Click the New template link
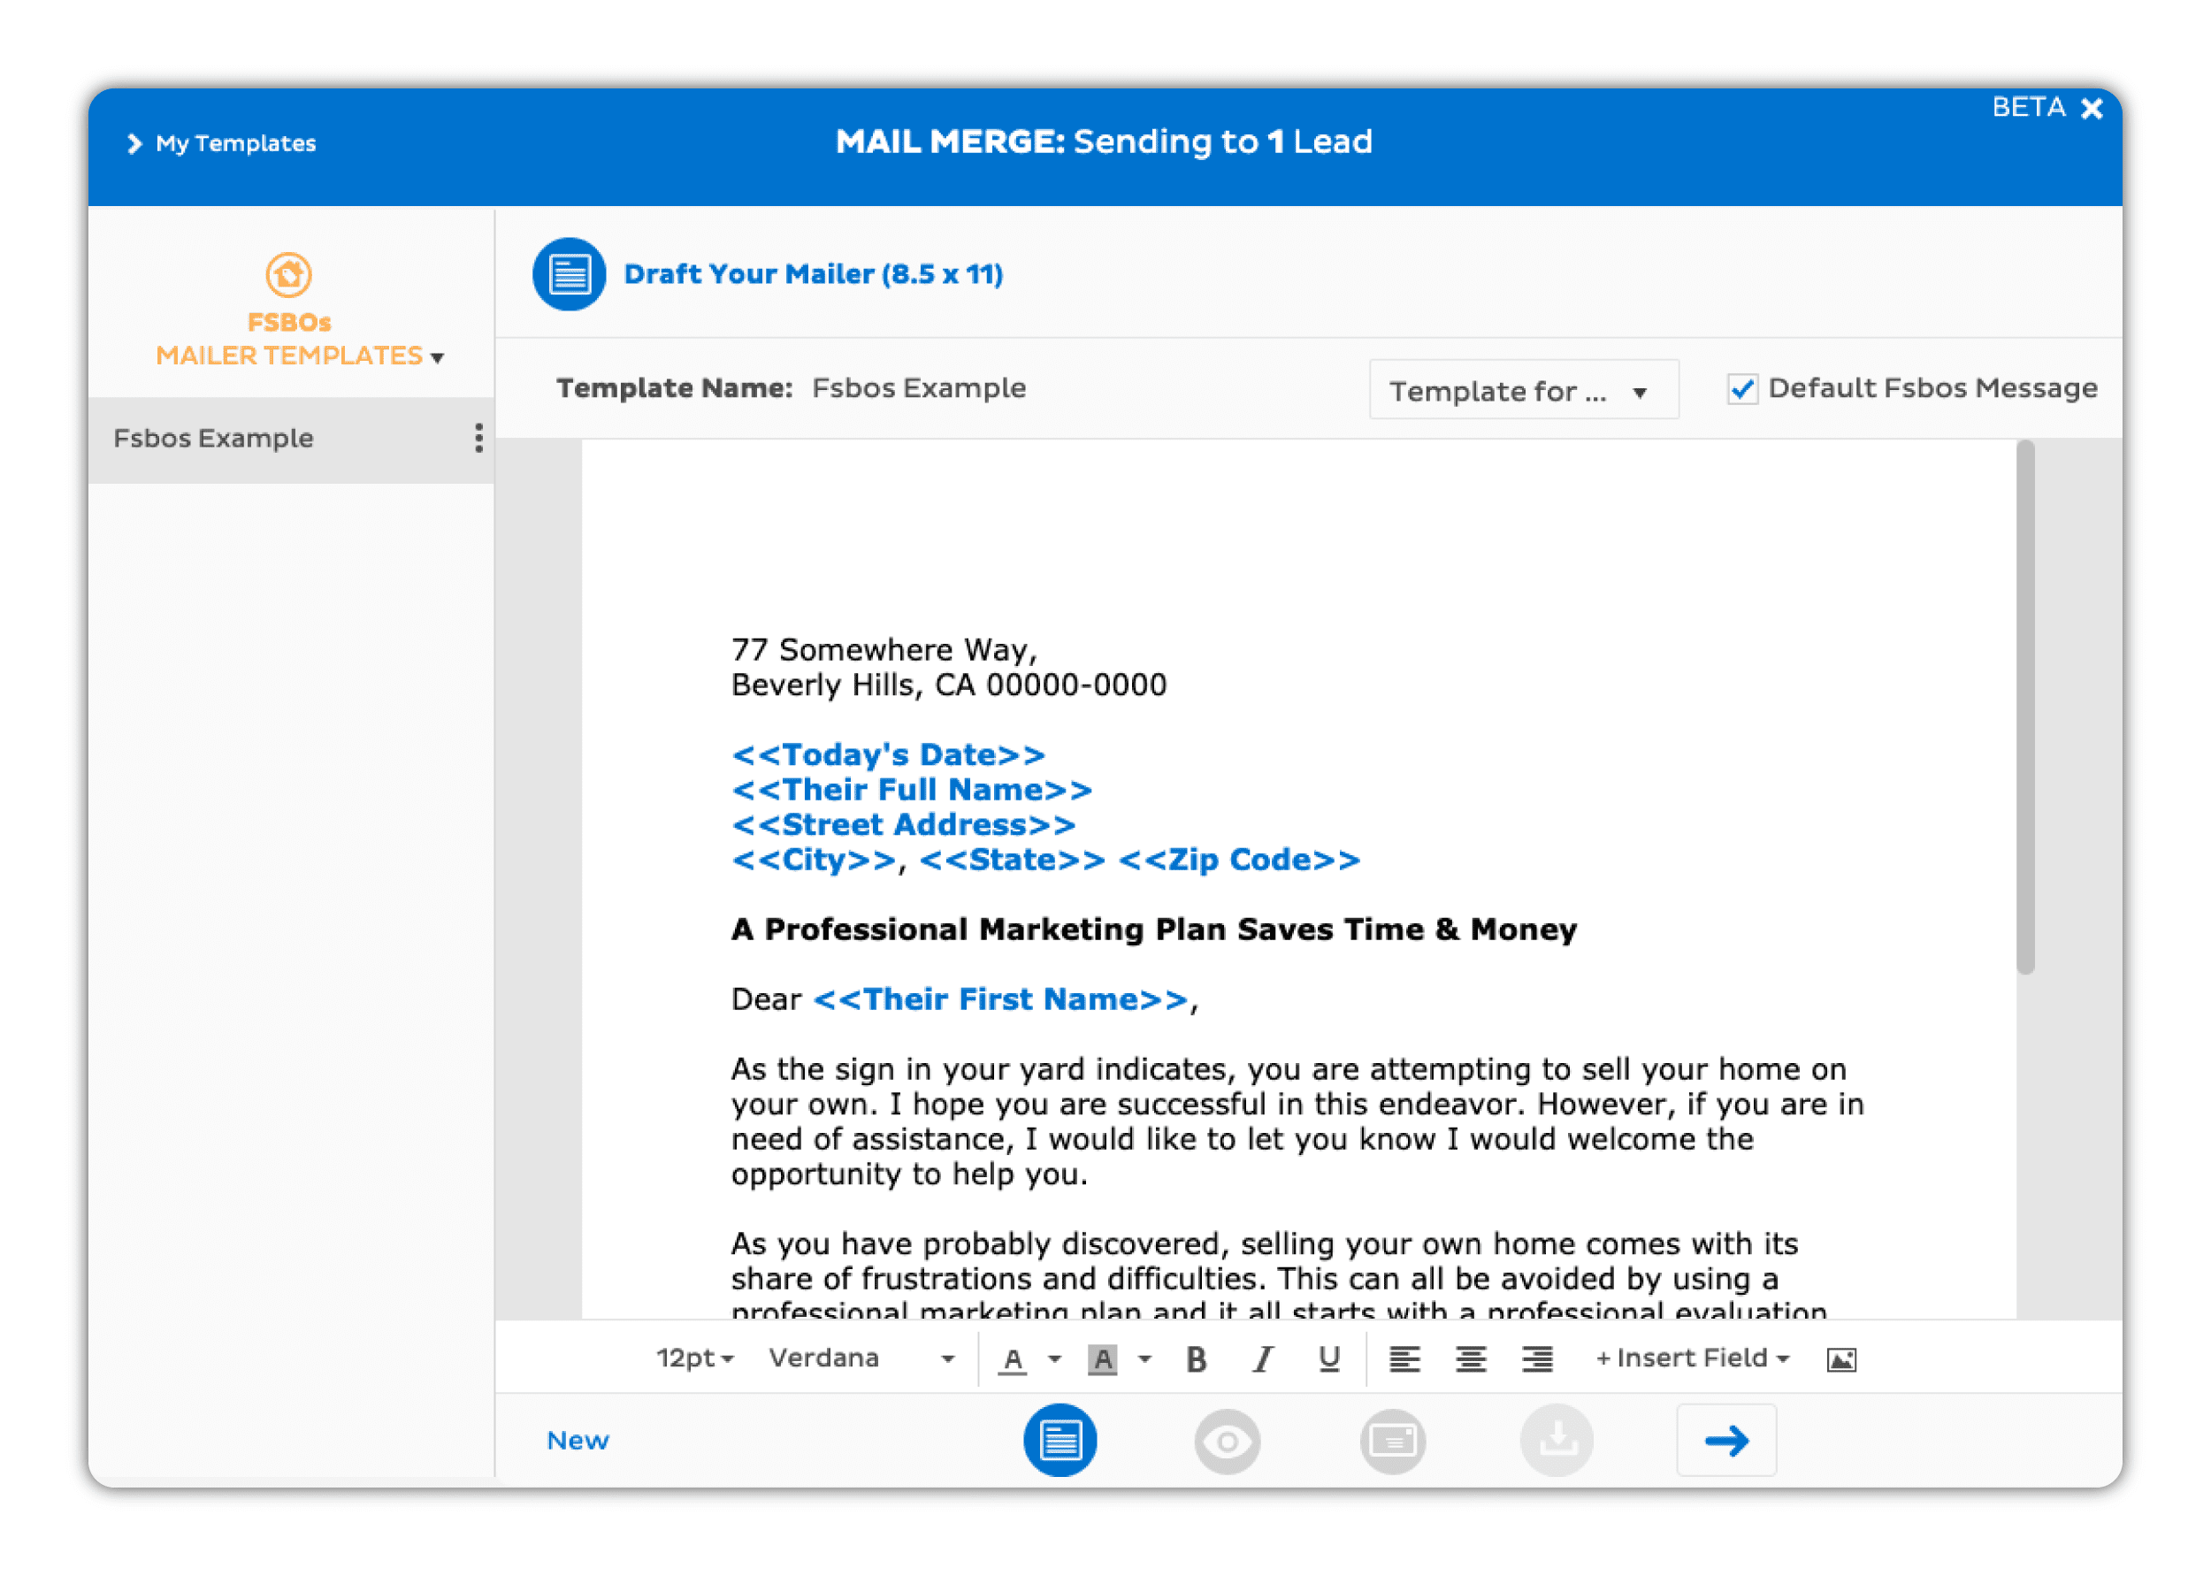The image size is (2211, 1576). coord(578,1440)
